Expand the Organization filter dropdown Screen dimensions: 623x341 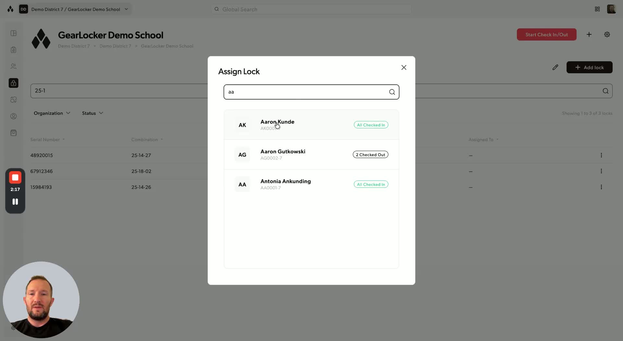52,113
